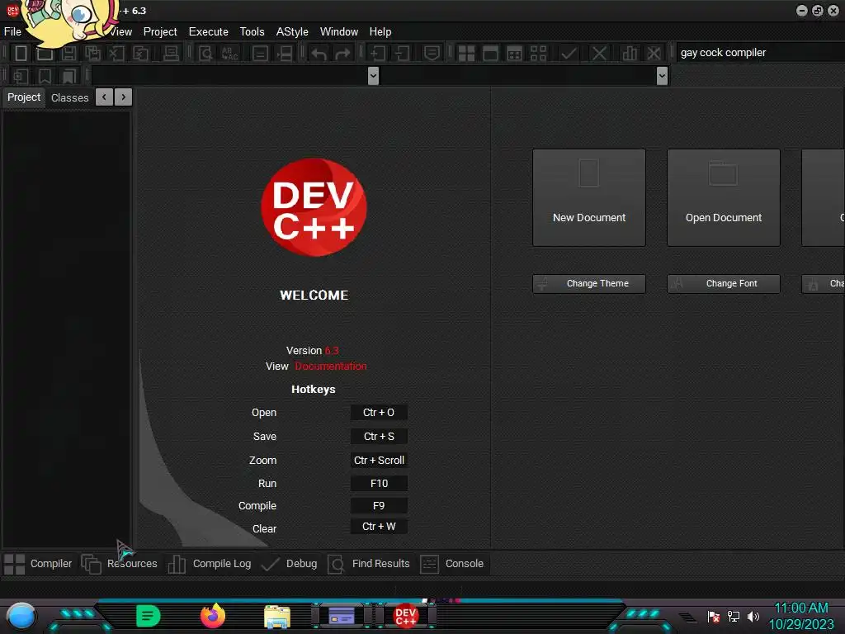The height and width of the screenshot is (634, 845).
Task: Click the Stop Execution X icon
Action: pos(599,53)
